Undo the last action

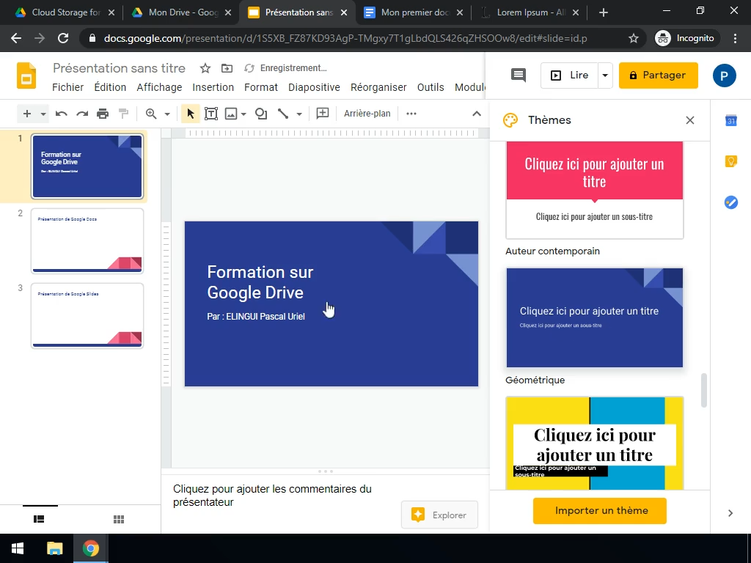point(62,114)
